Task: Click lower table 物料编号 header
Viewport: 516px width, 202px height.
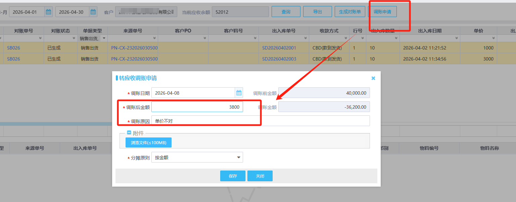Action: click(429, 148)
